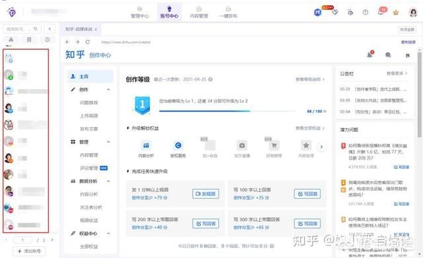Click the magnifier icon in account search
The height and width of the screenshot is (258, 423).
pyautogui.click(x=36, y=29)
